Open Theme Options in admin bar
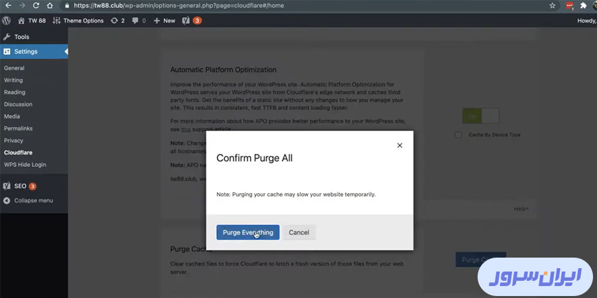The height and width of the screenshot is (298, 597). 78,21
